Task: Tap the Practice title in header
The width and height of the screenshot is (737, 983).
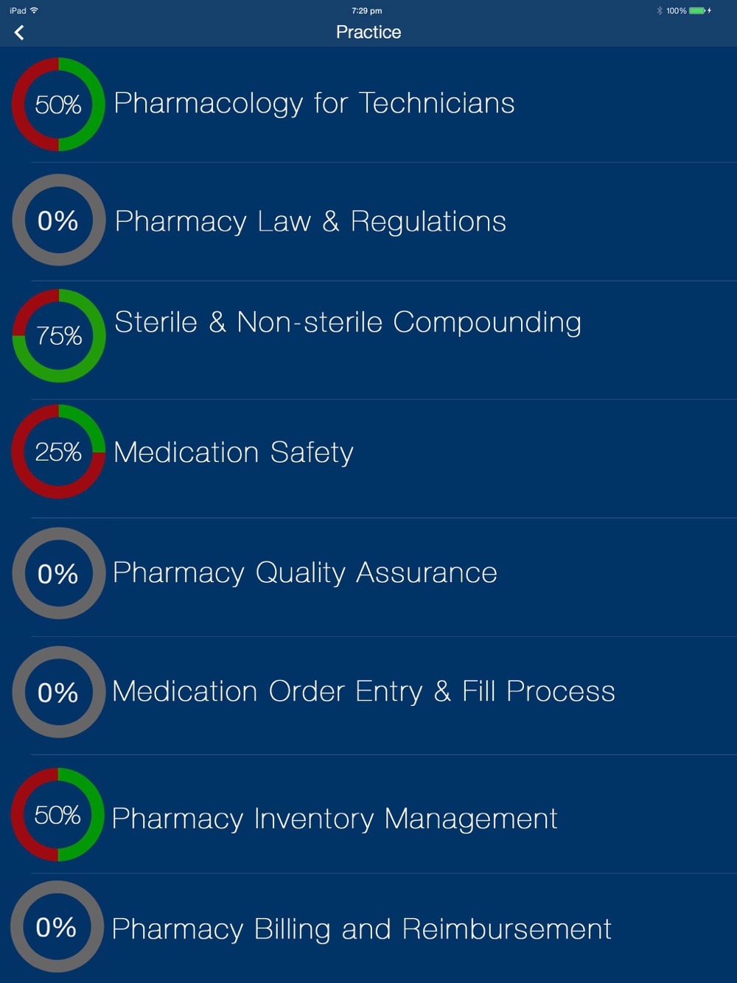Action: pos(368,32)
